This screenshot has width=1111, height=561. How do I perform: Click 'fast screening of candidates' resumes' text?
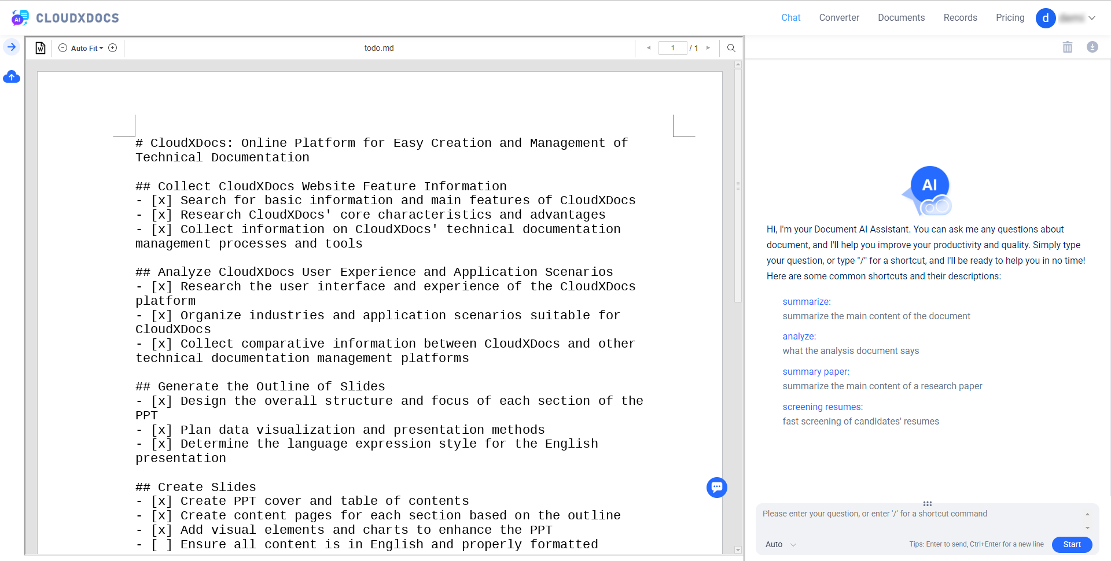860,422
